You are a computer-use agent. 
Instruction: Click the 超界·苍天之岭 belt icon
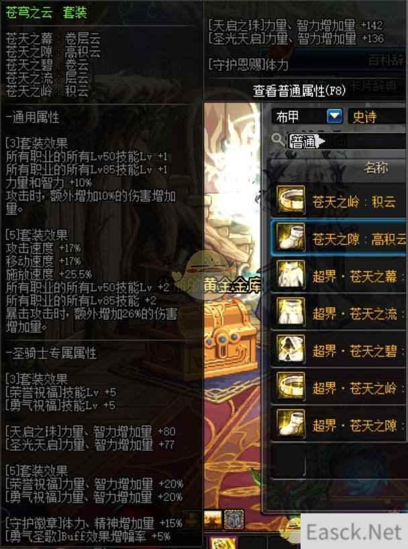(x=291, y=386)
